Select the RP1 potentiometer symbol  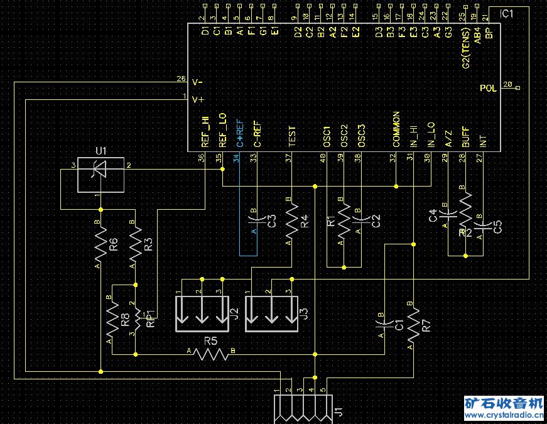[x=136, y=319]
